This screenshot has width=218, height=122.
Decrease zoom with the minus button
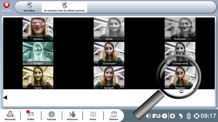click(164, 116)
